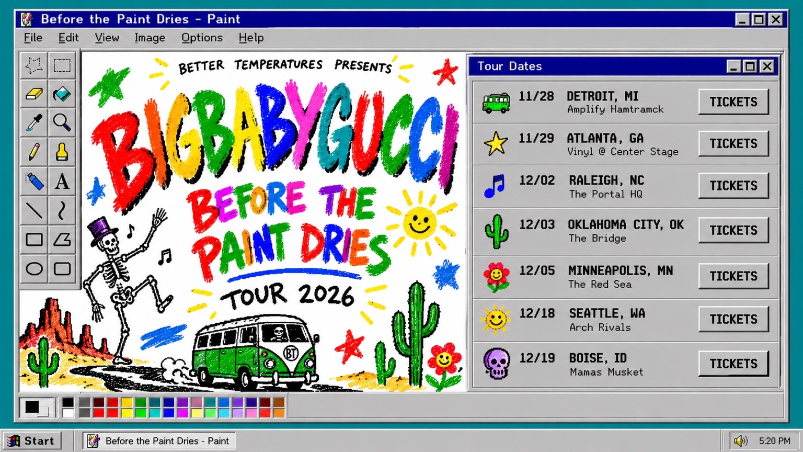Choose the Pencil tool

pyautogui.click(x=34, y=152)
